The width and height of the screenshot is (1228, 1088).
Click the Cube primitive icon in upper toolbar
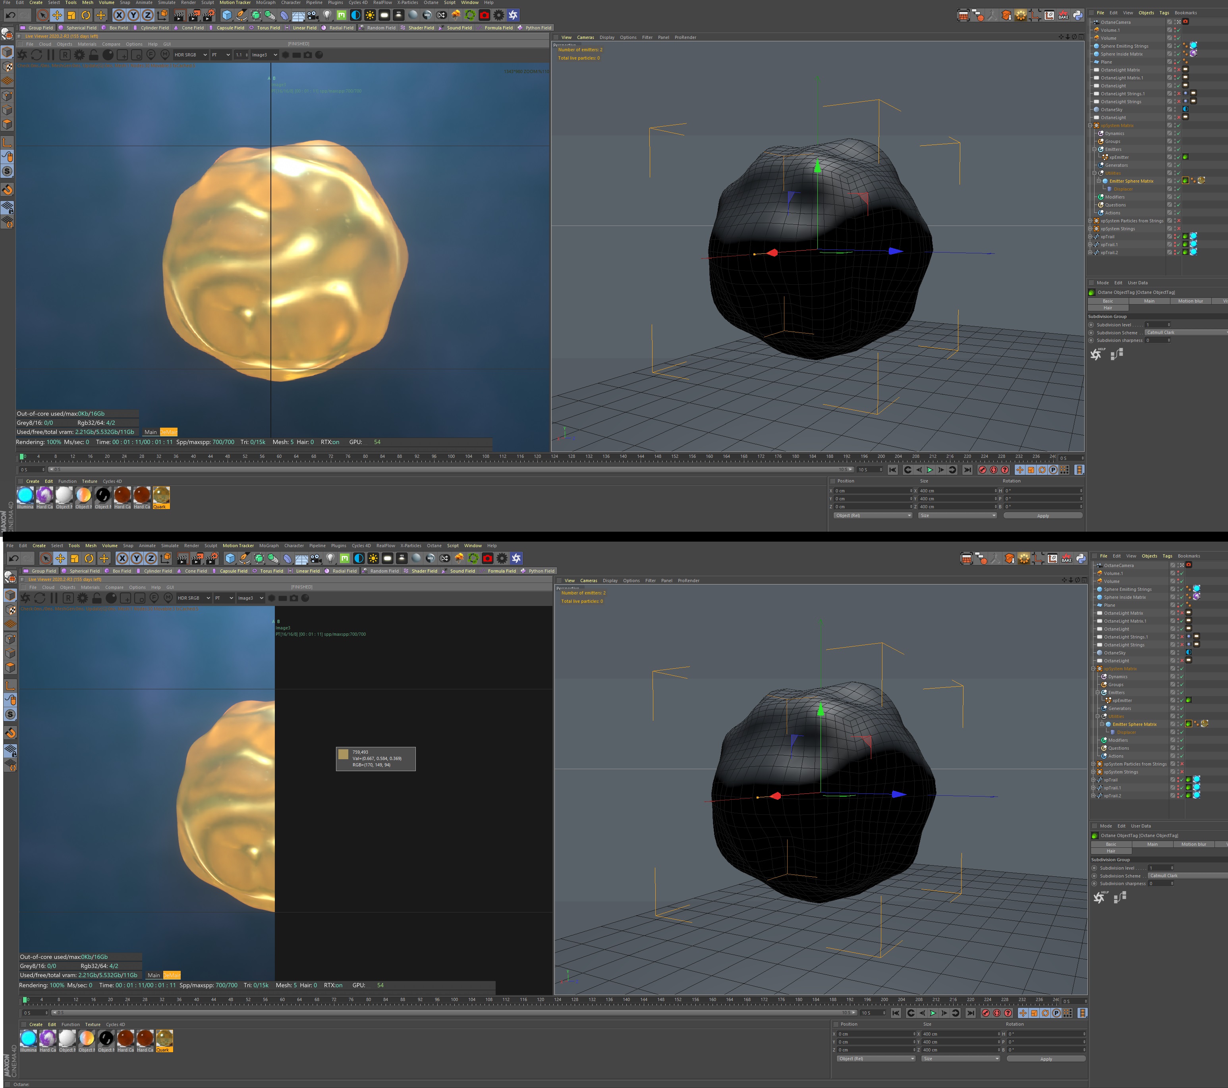(x=226, y=15)
